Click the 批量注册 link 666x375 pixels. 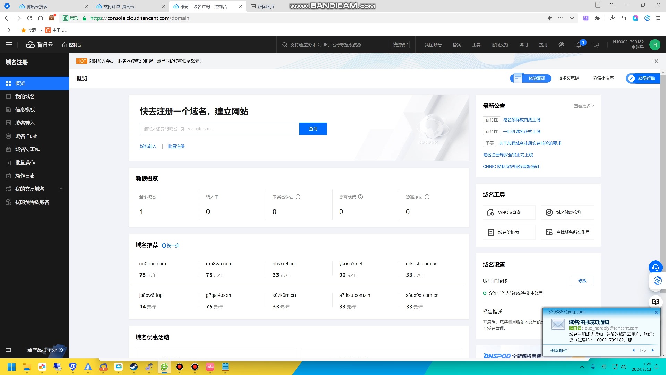176,147
